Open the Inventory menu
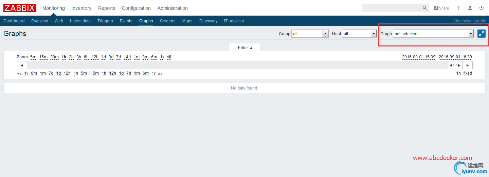Image resolution: width=489 pixels, height=177 pixels. pyautogui.click(x=81, y=8)
